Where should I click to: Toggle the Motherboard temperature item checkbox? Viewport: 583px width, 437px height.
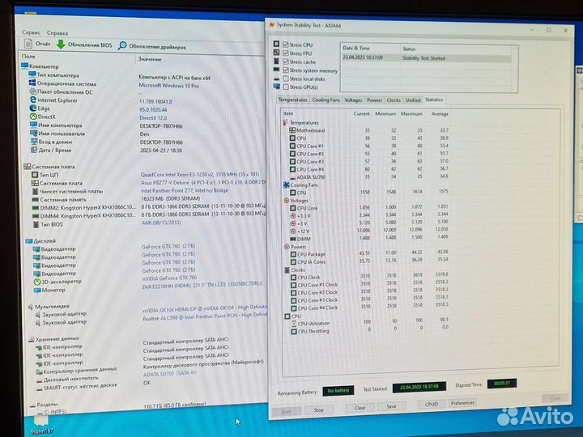coord(292,130)
